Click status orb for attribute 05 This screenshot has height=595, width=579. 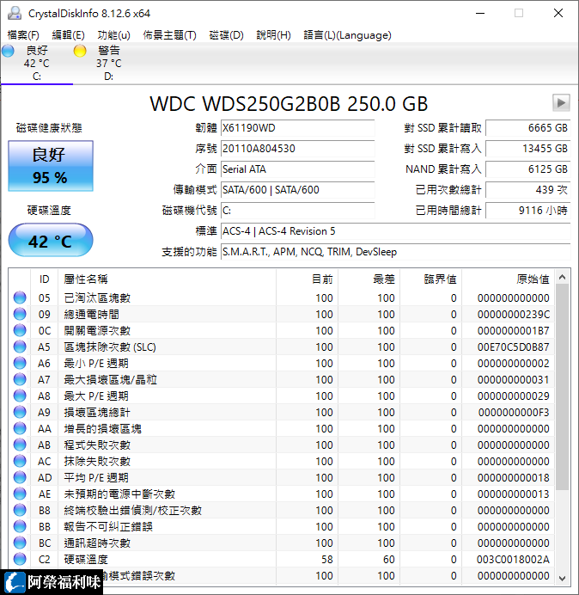coord(20,297)
